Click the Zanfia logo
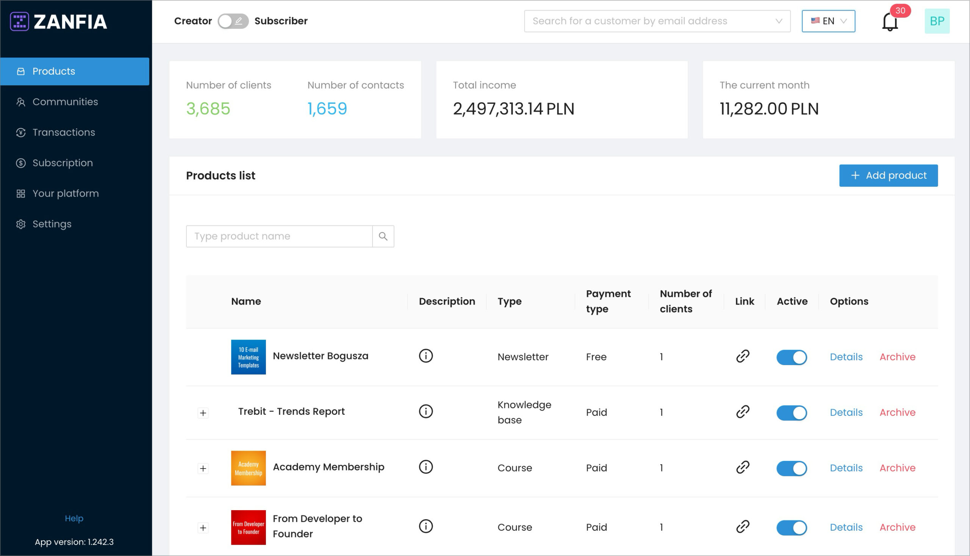The height and width of the screenshot is (556, 970). coord(58,21)
